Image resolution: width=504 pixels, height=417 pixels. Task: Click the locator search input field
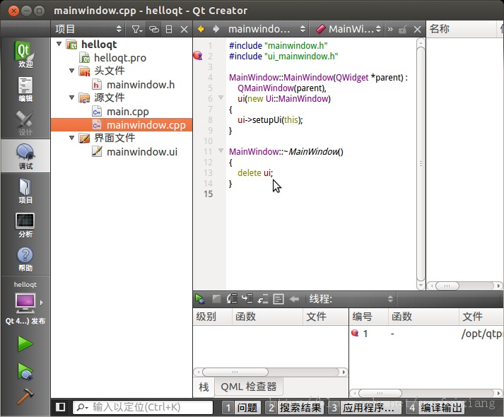148,407
